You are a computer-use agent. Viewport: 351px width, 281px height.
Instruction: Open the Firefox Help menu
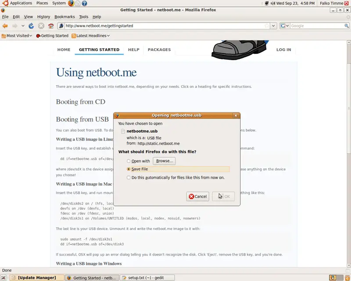pos(97,17)
